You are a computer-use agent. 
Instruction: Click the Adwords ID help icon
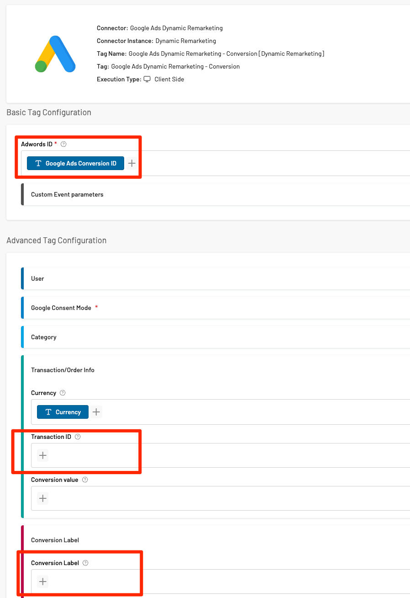[x=63, y=144]
